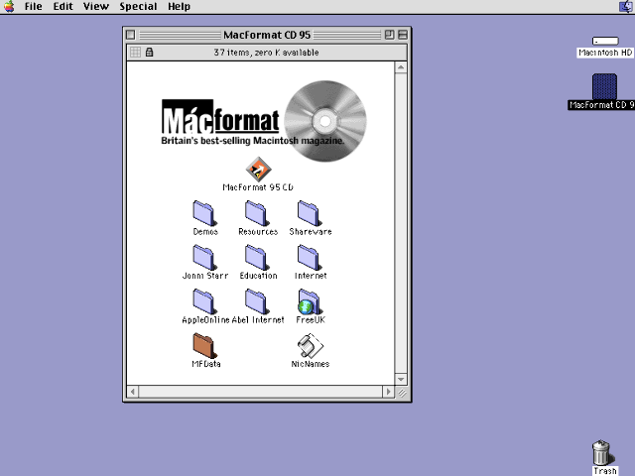Select the brown MFData folder
The width and height of the screenshot is (635, 476).
click(204, 346)
